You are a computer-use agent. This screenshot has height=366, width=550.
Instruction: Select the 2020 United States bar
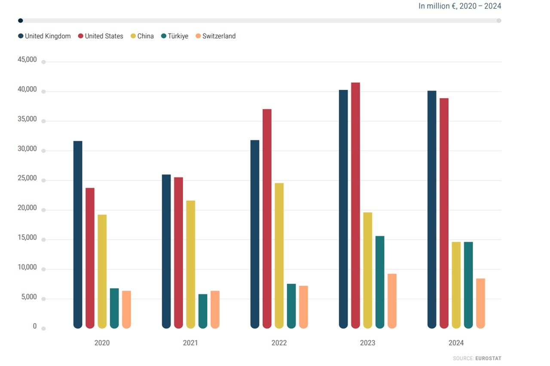point(90,258)
